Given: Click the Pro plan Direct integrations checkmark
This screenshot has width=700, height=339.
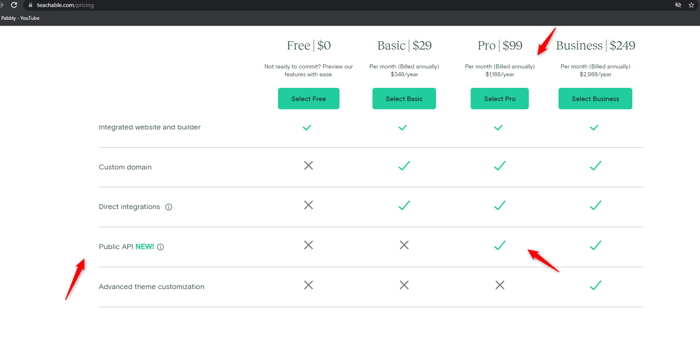Looking at the screenshot, I should [500, 205].
